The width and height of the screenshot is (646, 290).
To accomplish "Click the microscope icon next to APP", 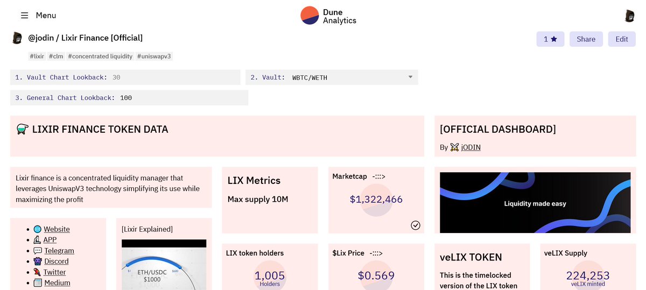I will 37,240.
